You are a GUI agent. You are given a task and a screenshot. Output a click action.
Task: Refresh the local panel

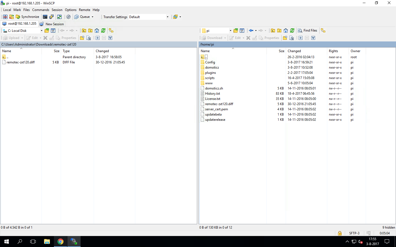[103, 30]
